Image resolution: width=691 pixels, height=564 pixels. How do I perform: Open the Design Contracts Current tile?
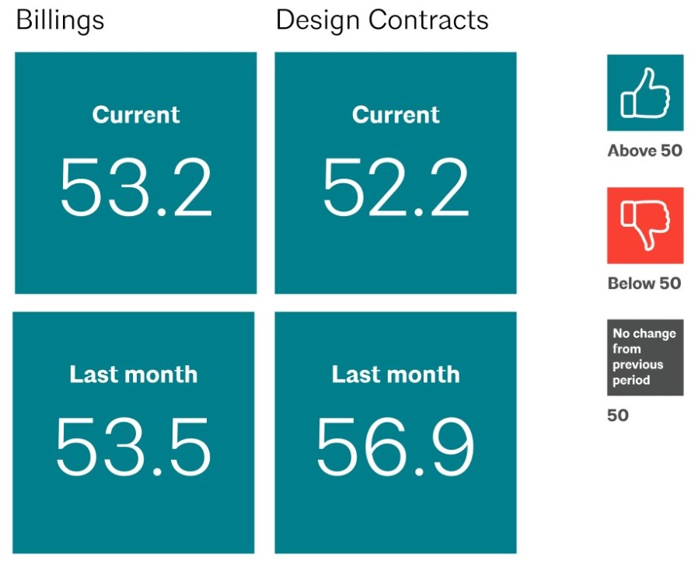click(396, 249)
